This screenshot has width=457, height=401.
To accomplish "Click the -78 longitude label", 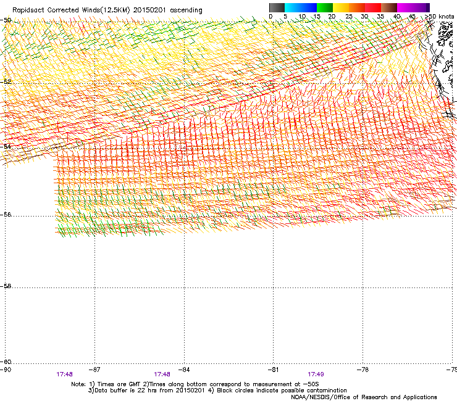I will click(x=363, y=370).
